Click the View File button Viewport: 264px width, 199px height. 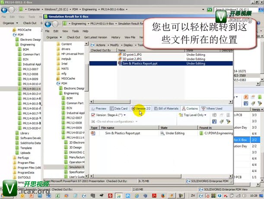[x=130, y=37]
